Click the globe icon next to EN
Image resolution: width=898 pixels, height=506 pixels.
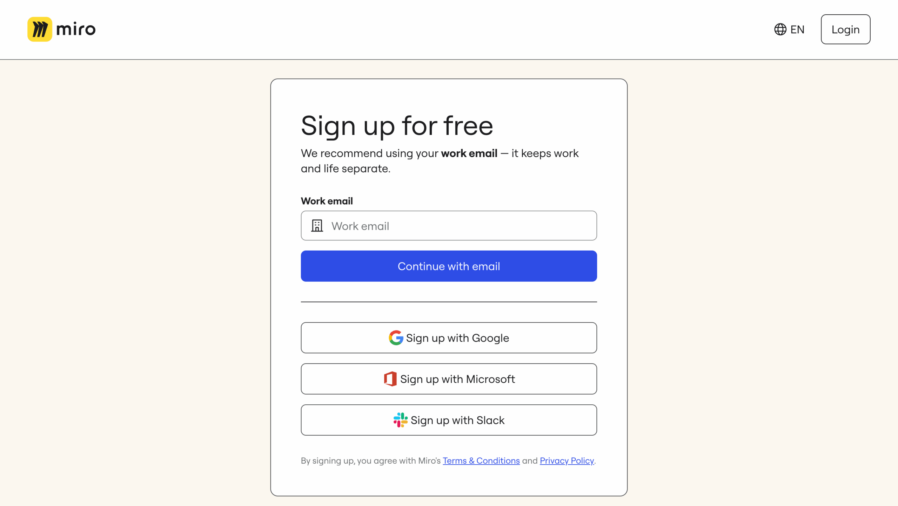click(780, 29)
